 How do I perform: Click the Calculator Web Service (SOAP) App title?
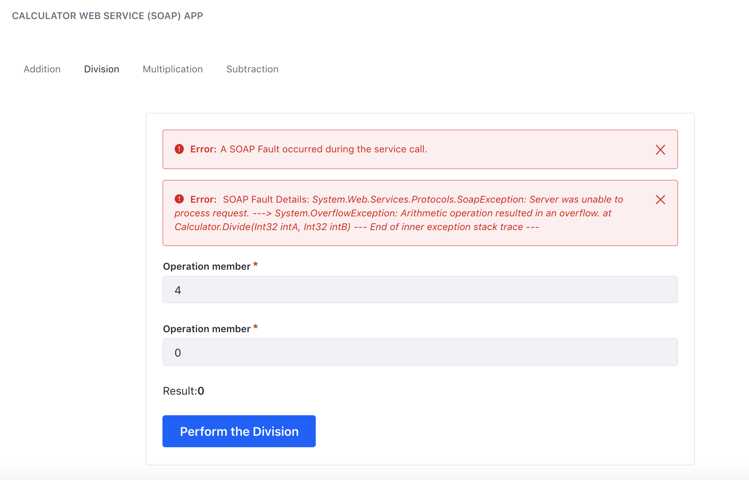[x=108, y=16]
